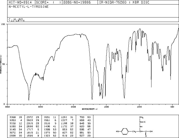Click the IR-NIDA-75260 : KBR DISC label
This screenshot has width=179, height=138.
click(124, 2)
